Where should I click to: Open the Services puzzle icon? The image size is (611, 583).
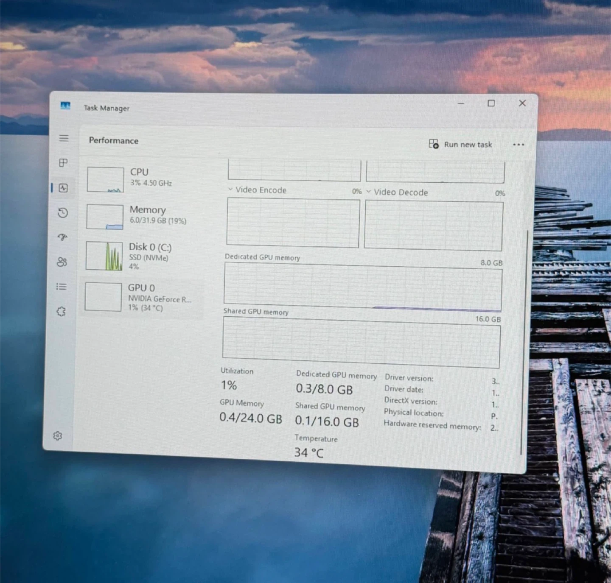(x=61, y=312)
